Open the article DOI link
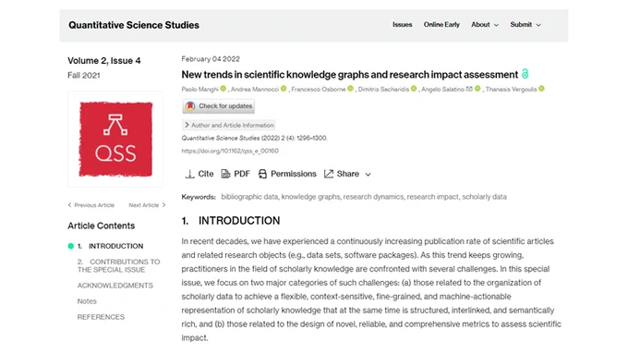The width and height of the screenshot is (628, 354). 230,151
